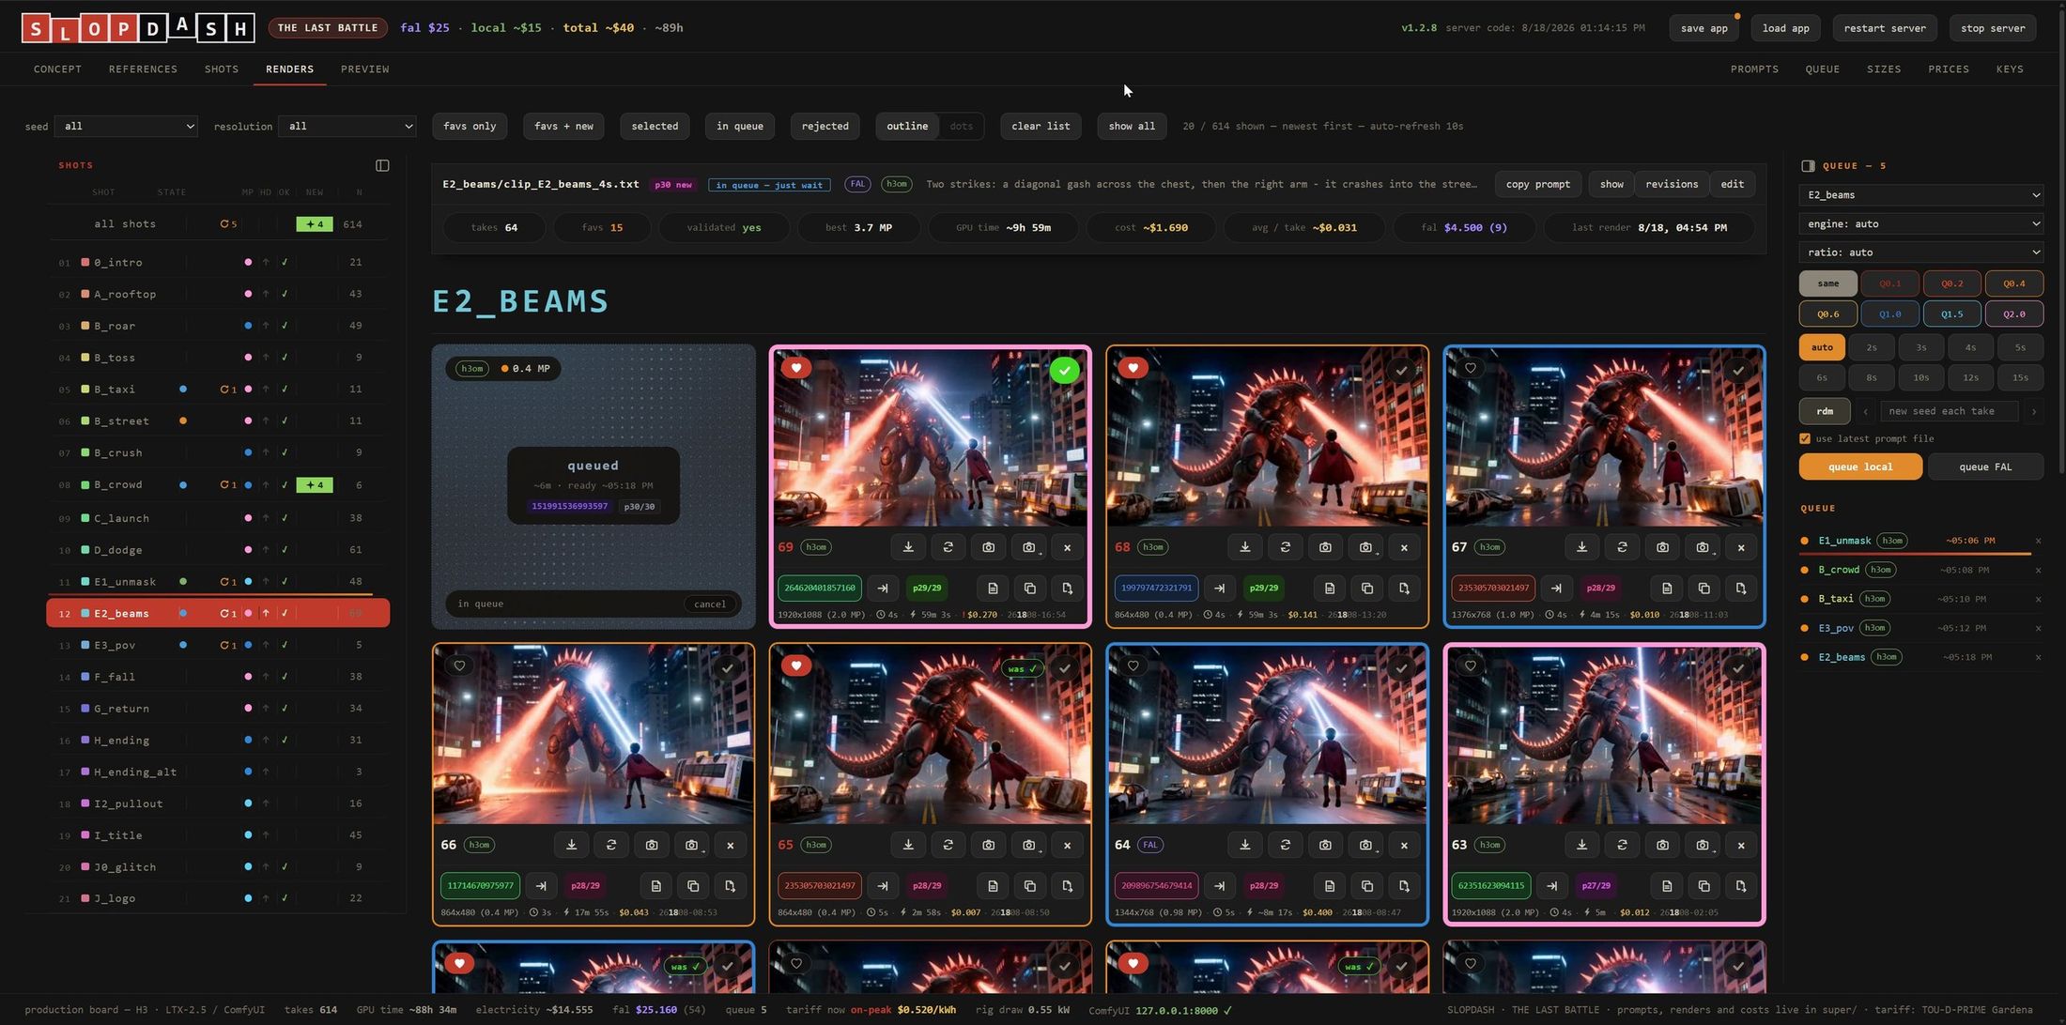This screenshot has width=2066, height=1025.
Task: Click the file-export icon on take 64
Action: coord(1405,886)
